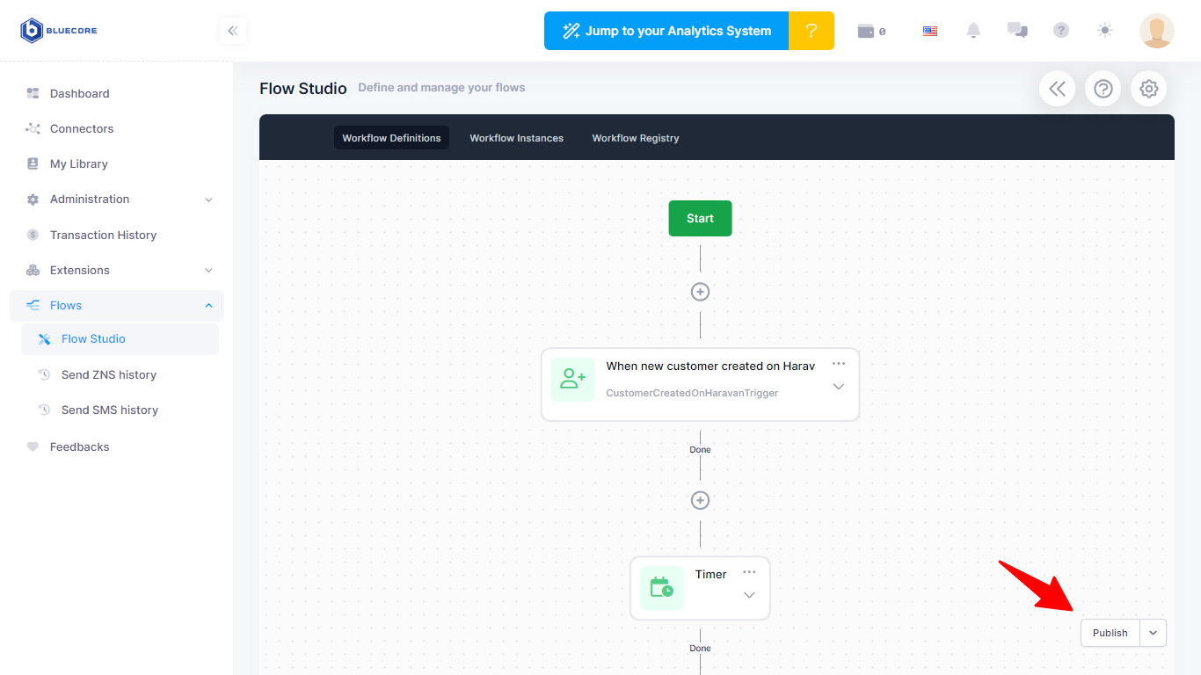Screen dimensions: 1201x675
Task: Click the double-arrow back button in Flow Studio
Action: point(1057,89)
